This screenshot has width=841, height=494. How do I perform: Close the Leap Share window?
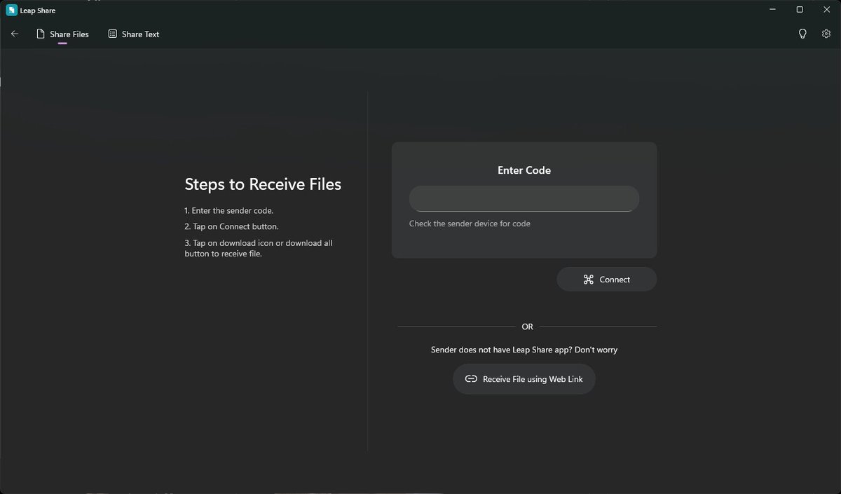coord(826,10)
